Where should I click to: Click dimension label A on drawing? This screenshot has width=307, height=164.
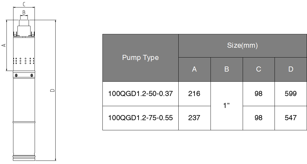4,45
